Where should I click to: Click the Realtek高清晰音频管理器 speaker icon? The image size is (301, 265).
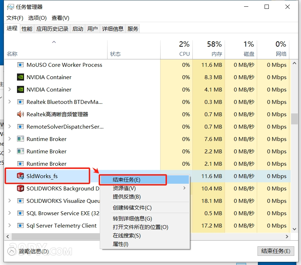pyautogui.click(x=21, y=114)
